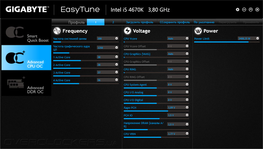Adjust the CPU System Agent slider
The image size is (263, 149).
[156, 88]
